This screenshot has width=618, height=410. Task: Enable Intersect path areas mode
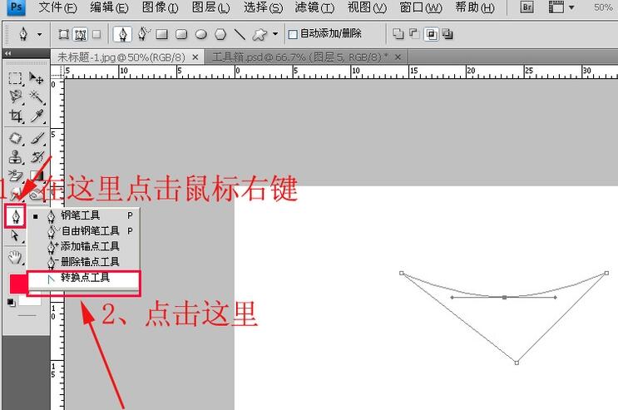(431, 34)
